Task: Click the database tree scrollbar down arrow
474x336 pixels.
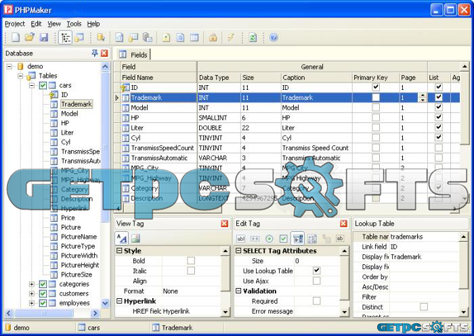Action: [105, 303]
